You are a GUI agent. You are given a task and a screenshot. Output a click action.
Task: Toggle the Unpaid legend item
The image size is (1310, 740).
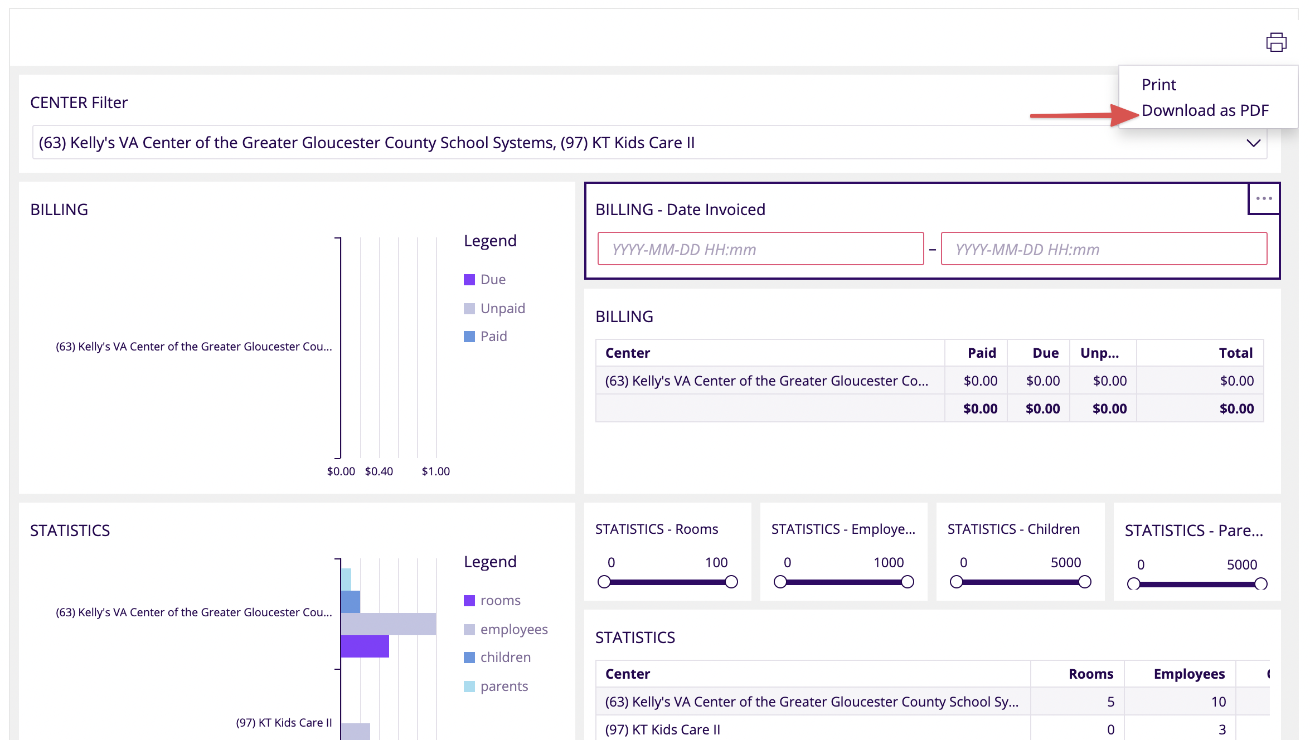502,308
